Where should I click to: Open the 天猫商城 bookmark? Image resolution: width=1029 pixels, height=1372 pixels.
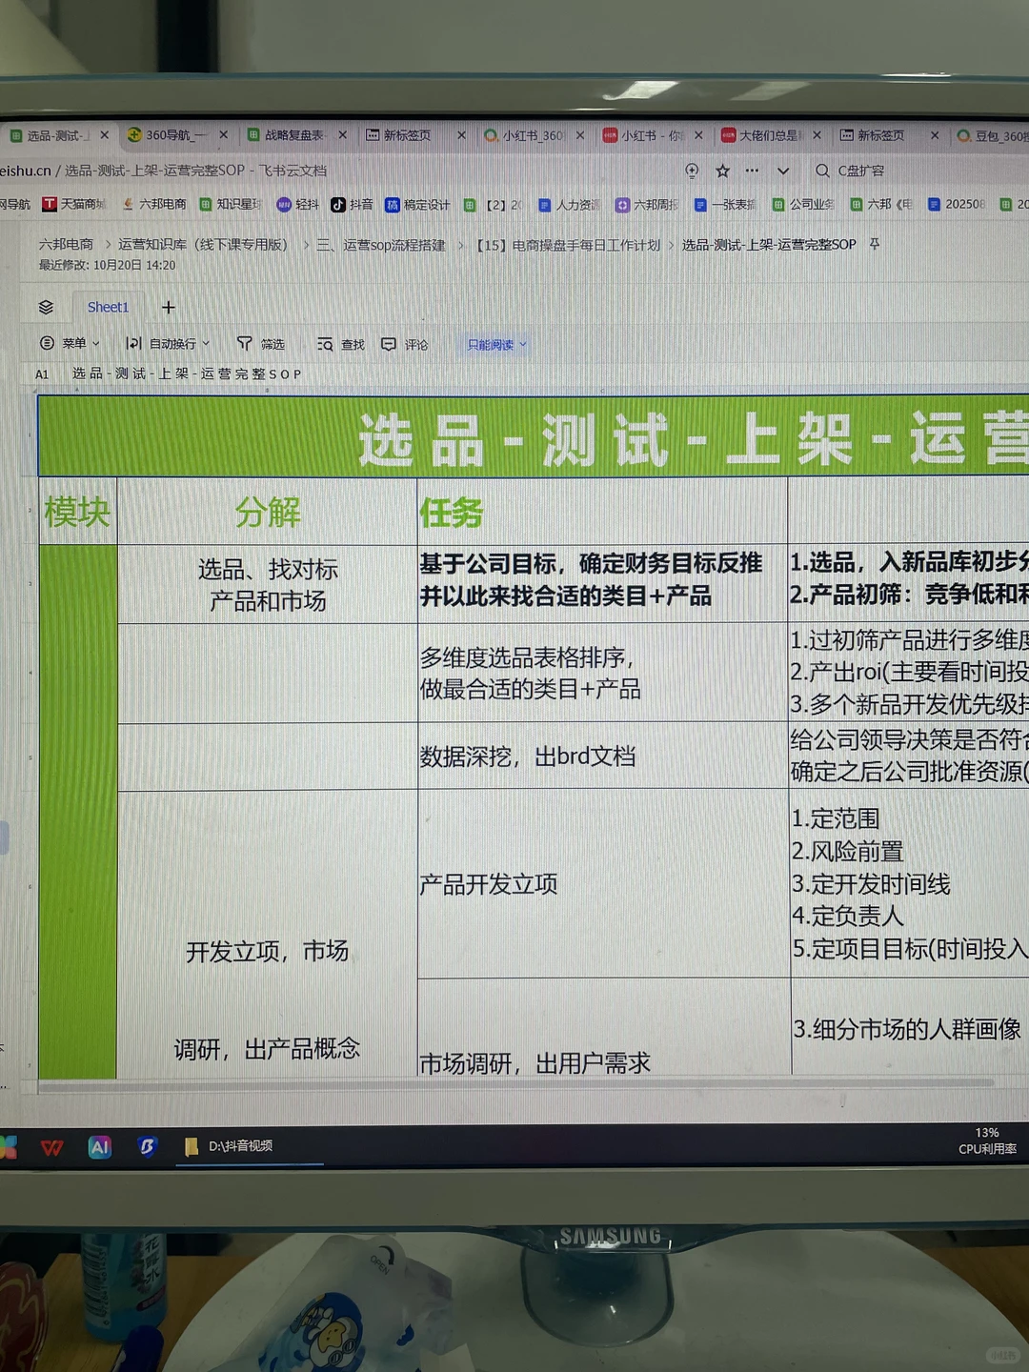tap(74, 204)
